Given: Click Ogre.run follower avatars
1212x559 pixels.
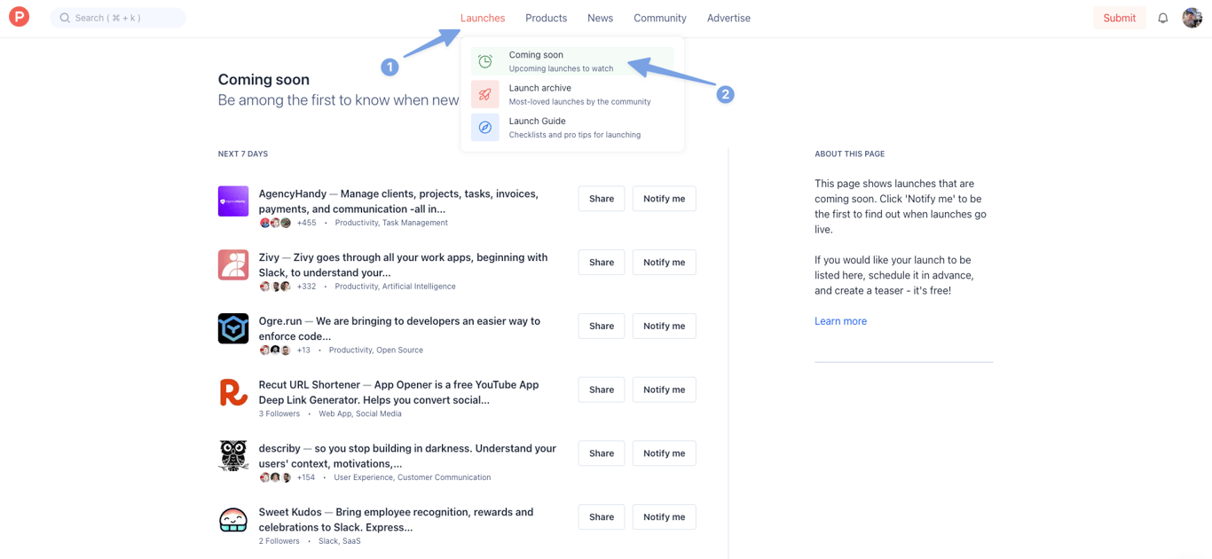Looking at the screenshot, I should tap(275, 350).
